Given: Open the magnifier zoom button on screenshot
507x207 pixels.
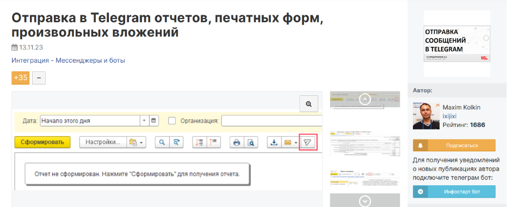Looking at the screenshot, I should [309, 104].
